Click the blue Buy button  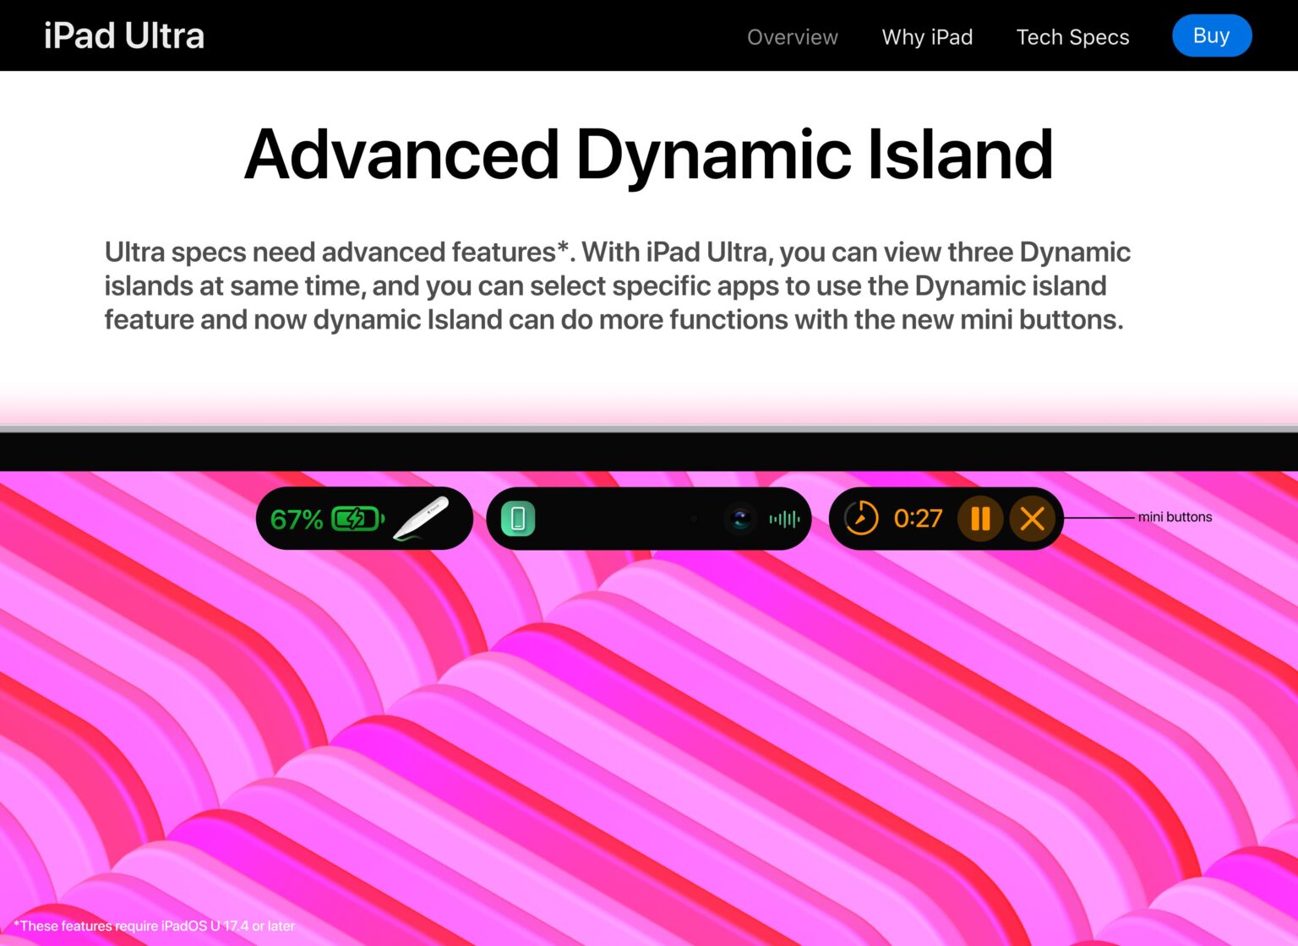(x=1212, y=35)
